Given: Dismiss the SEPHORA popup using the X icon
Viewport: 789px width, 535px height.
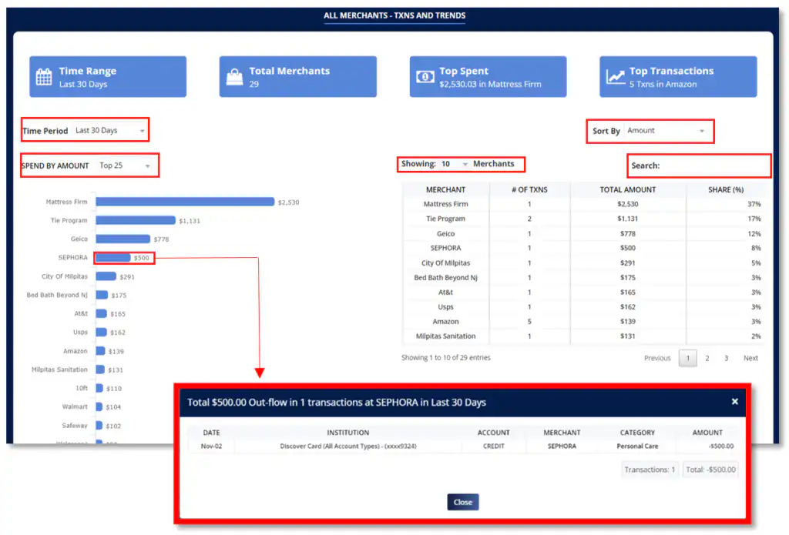Looking at the screenshot, I should tap(734, 401).
